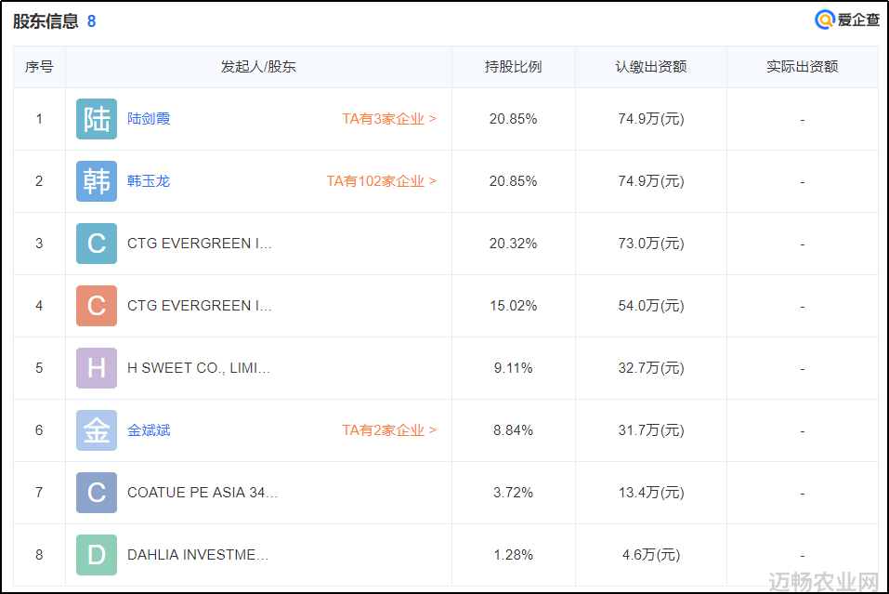This screenshot has height=594, width=889.
Task: Select the blue C avatar in row 3
Action: [x=97, y=244]
